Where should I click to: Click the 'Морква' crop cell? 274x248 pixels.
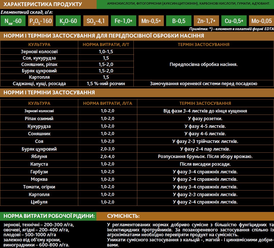(39, 179)
